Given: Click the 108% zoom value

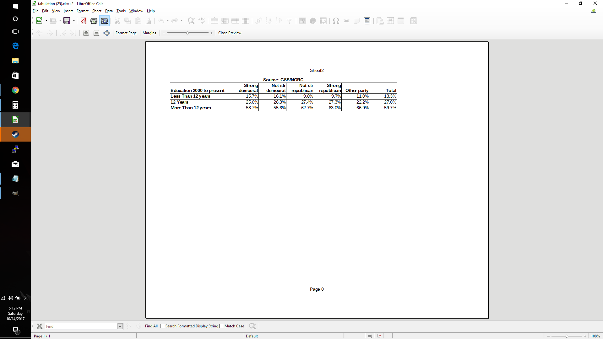Looking at the screenshot, I should (x=595, y=336).
